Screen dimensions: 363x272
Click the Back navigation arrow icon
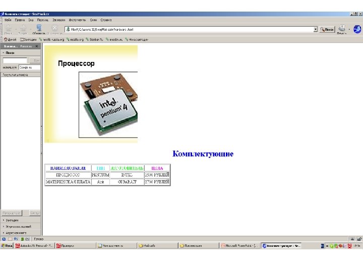(x=9, y=28)
